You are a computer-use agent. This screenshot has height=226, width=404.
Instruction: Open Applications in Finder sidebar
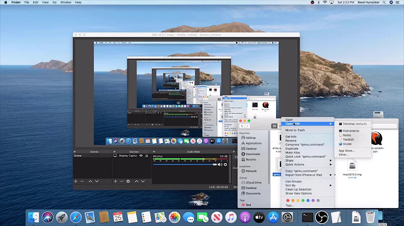coord(251,143)
